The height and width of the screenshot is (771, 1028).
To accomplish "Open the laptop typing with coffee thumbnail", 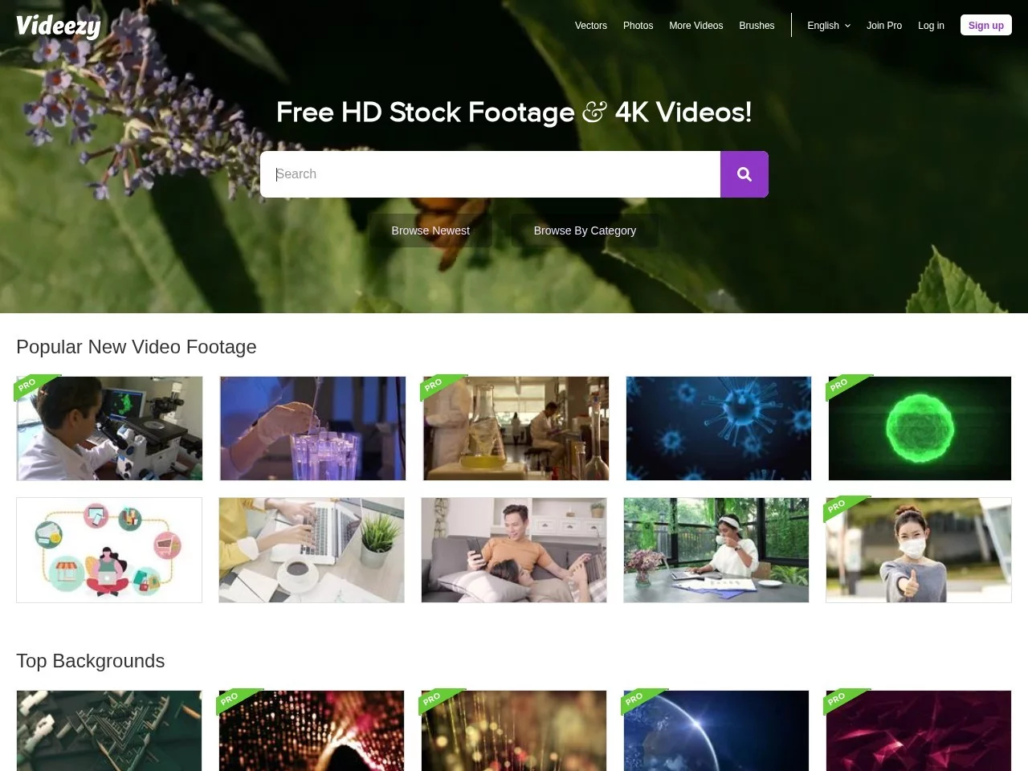I will point(312,550).
